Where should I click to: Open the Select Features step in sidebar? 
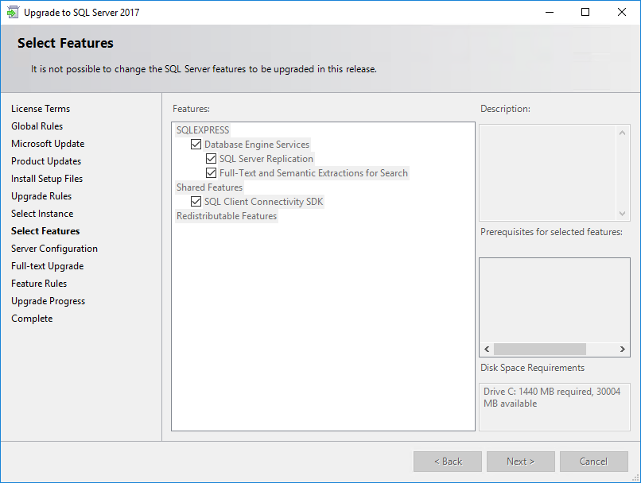pyautogui.click(x=45, y=231)
